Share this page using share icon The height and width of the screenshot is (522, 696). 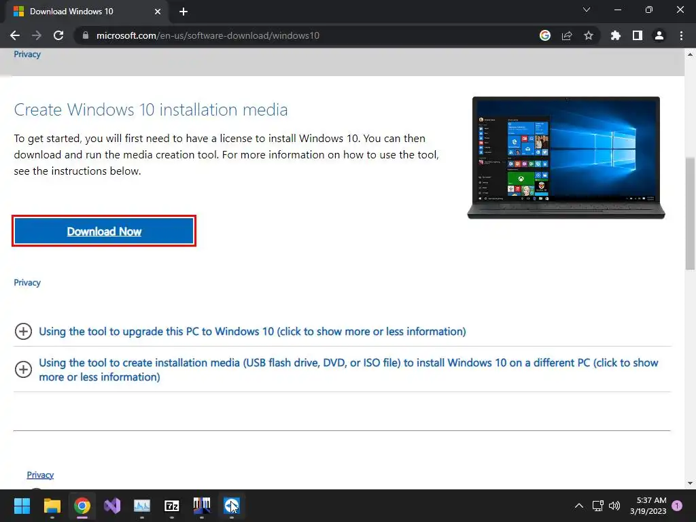(567, 35)
